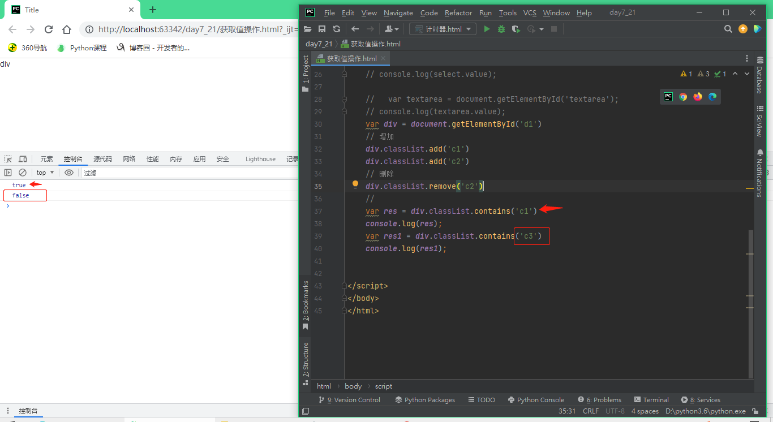Screen dimensions: 773x422
Task: Toggle the Notifications tool window
Action: click(760, 173)
